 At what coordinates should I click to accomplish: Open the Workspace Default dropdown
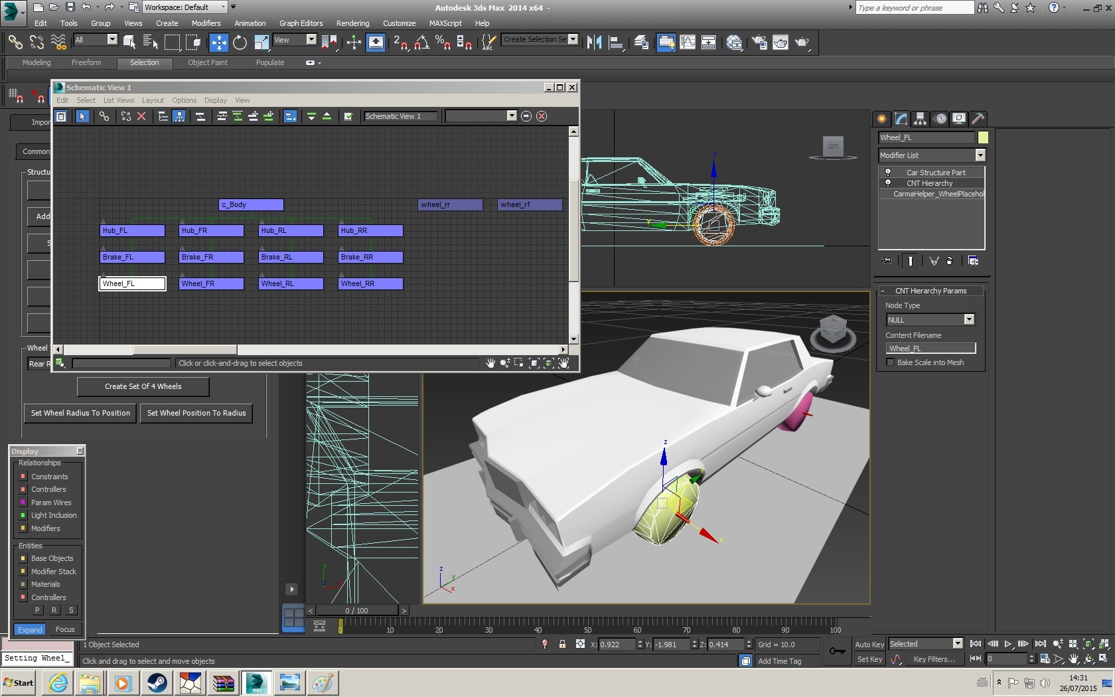pyautogui.click(x=223, y=7)
